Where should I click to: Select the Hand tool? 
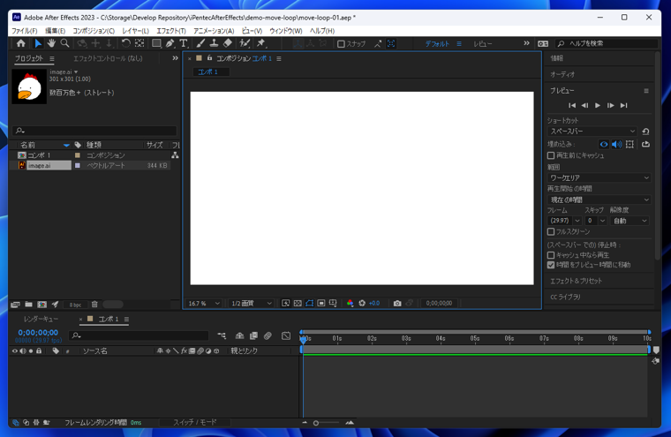pyautogui.click(x=51, y=43)
